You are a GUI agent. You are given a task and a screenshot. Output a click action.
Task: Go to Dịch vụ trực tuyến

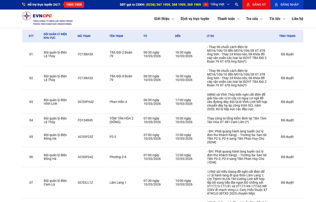(195, 19)
